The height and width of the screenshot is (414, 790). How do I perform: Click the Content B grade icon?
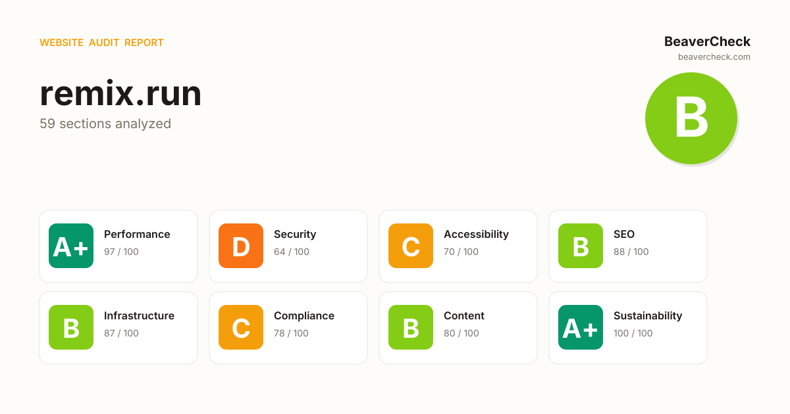tap(411, 327)
